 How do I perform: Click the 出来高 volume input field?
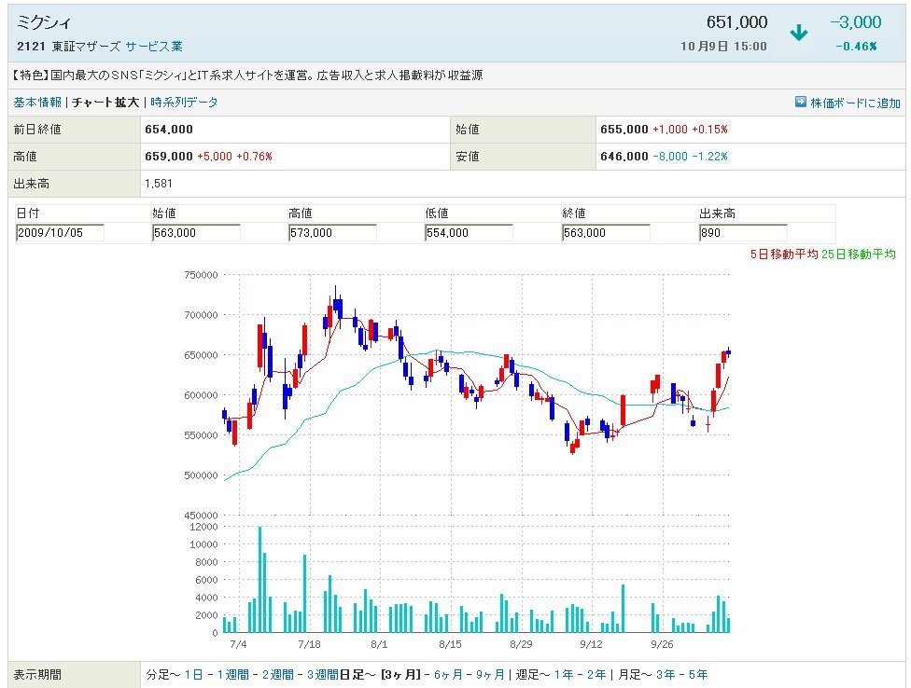tap(742, 233)
